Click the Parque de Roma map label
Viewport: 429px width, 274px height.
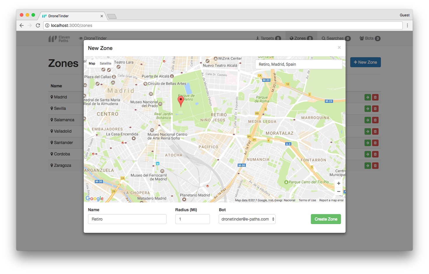(262, 99)
